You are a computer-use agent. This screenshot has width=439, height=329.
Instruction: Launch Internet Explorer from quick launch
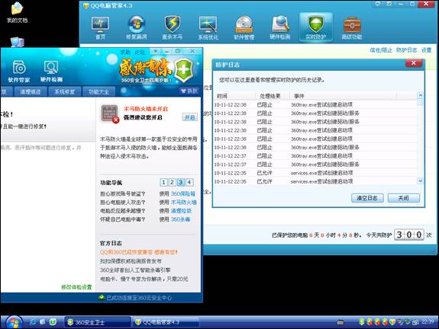click(x=33, y=322)
